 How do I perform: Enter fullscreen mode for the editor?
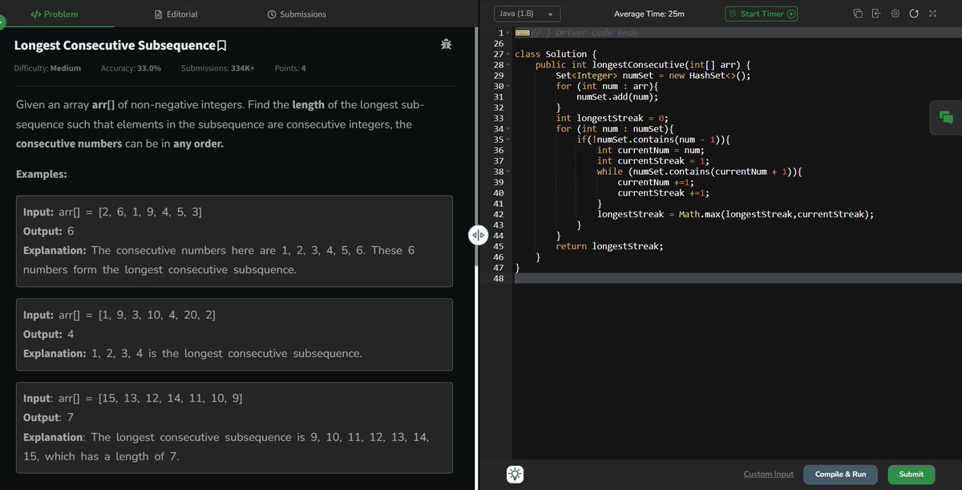932,14
